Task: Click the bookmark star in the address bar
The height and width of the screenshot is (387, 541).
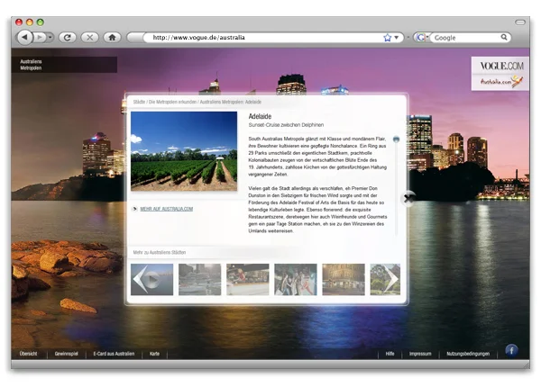Action: pyautogui.click(x=388, y=38)
